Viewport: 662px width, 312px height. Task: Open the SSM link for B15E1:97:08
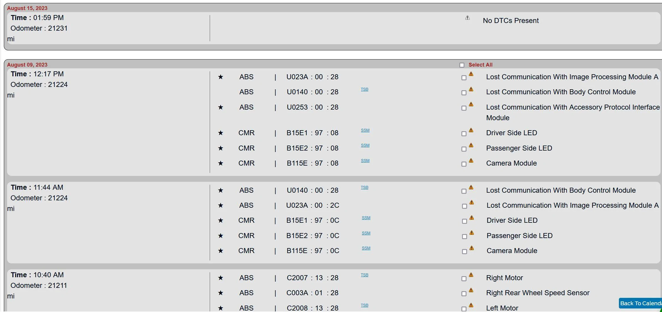[x=365, y=130]
